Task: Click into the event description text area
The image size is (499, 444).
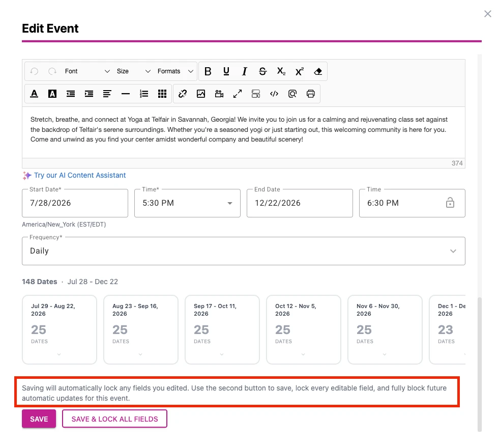Action: click(x=244, y=132)
